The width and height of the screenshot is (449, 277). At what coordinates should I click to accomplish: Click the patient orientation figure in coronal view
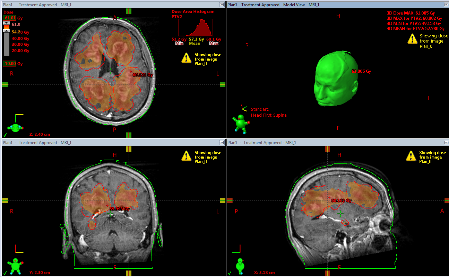[x=16, y=266]
